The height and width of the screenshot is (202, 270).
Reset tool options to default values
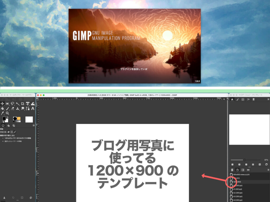tap(31, 198)
